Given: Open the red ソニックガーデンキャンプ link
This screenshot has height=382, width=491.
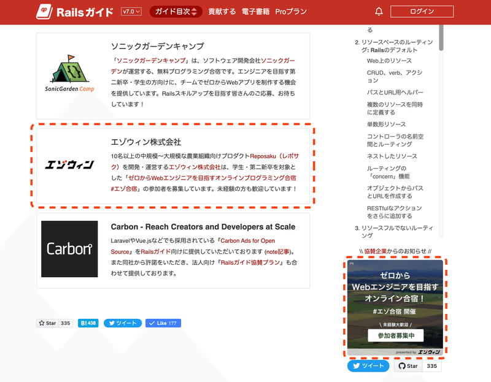Looking at the screenshot, I should click(x=151, y=60).
